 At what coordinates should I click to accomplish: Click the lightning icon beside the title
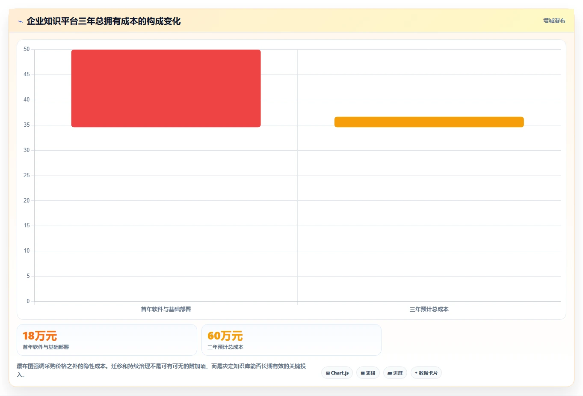21,21
